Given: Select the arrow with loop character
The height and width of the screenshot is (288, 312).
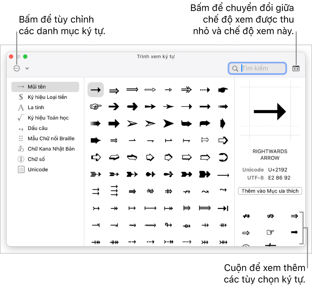Looking at the screenshot, I should (x=168, y=225).
